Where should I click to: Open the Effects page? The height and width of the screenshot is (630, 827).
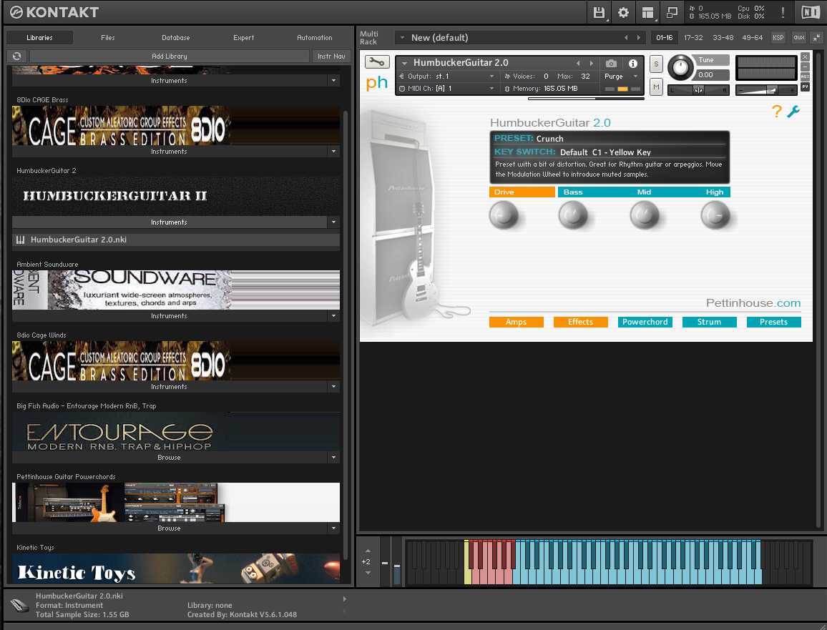pos(580,322)
